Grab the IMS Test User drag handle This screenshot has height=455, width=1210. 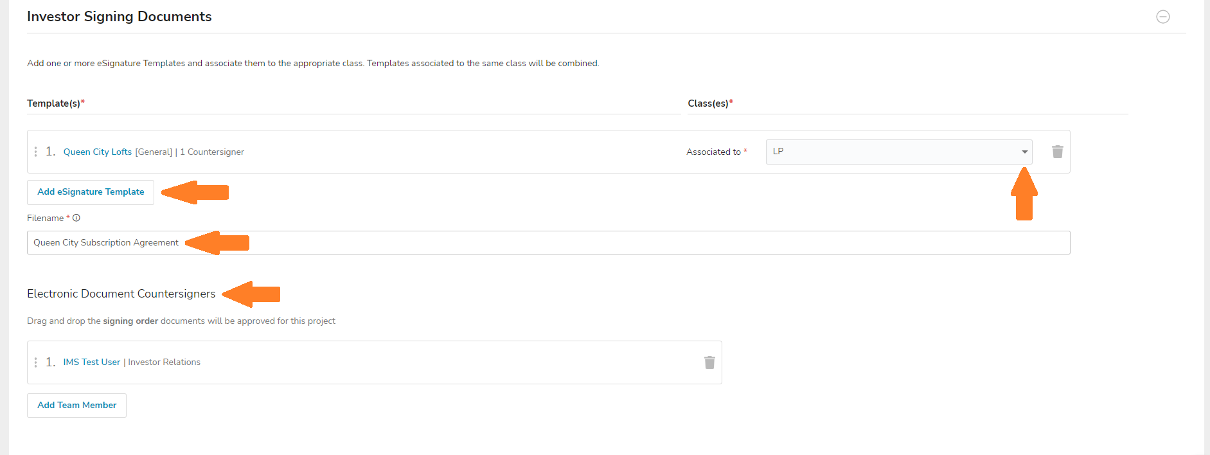pyautogui.click(x=35, y=362)
